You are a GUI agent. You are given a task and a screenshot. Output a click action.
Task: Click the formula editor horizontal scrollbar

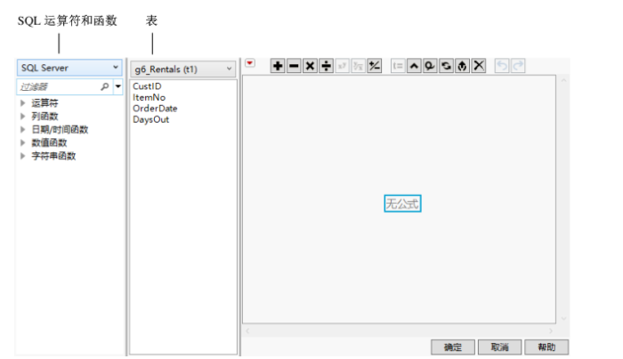tap(399, 330)
